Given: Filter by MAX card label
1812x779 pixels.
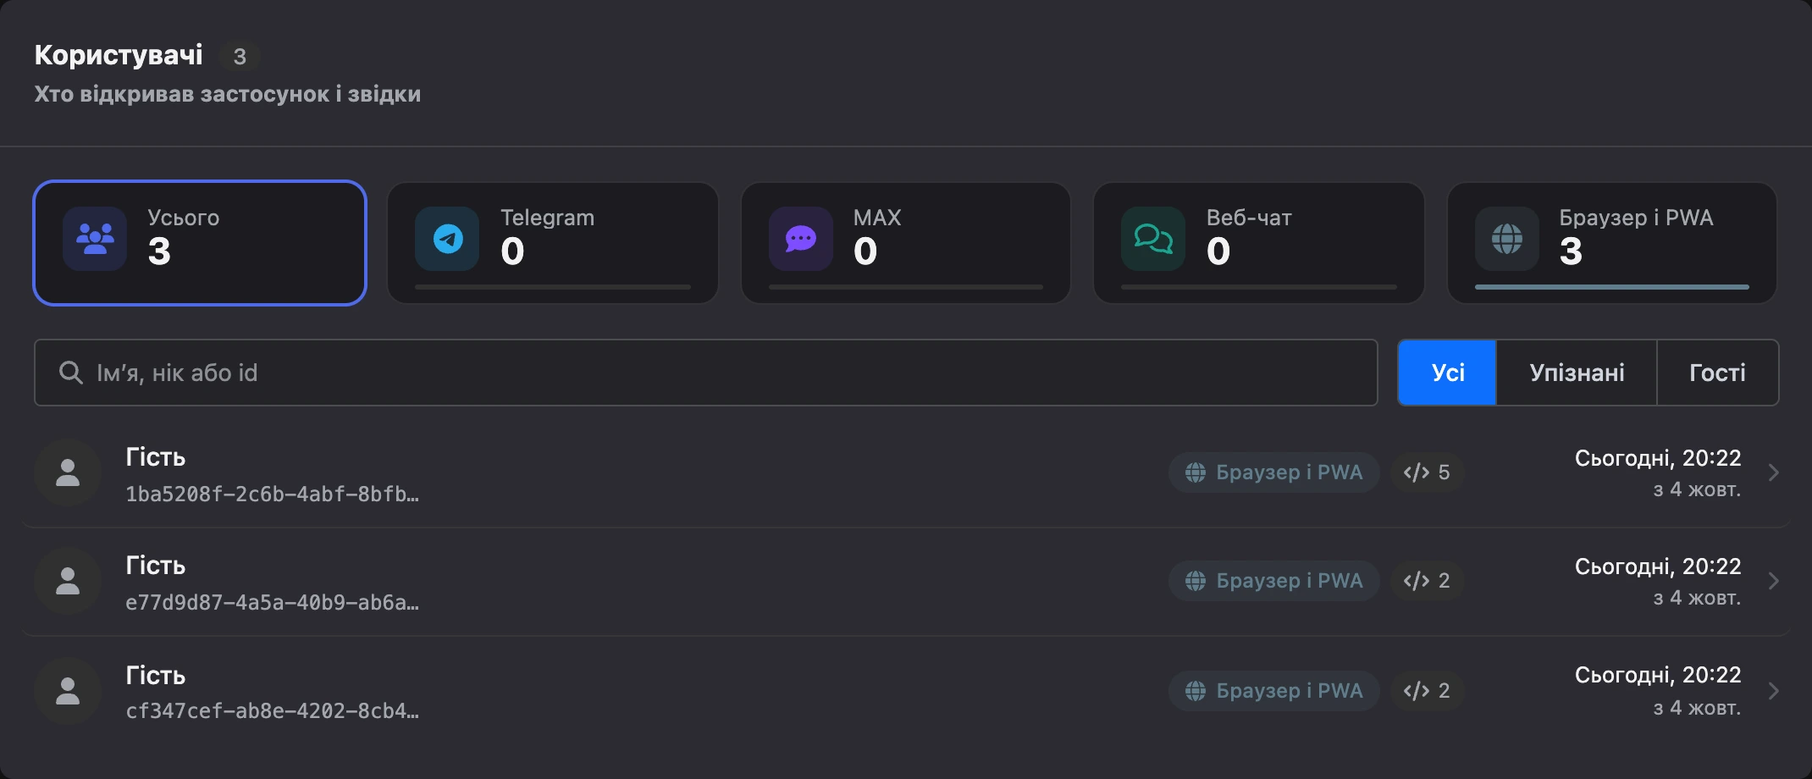Looking at the screenshot, I should pos(877,218).
